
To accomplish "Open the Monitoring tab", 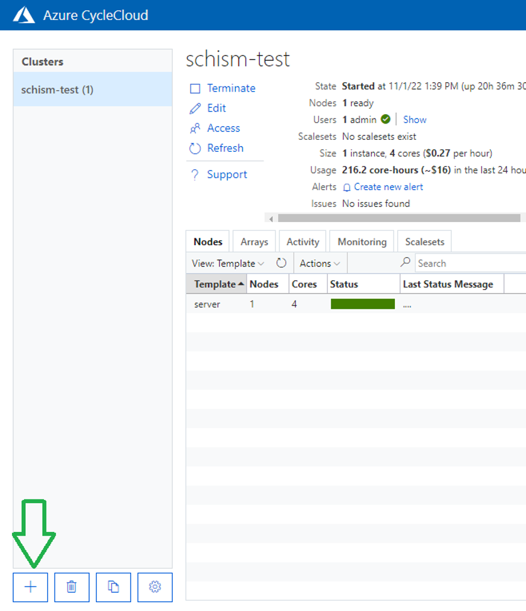I will tap(362, 242).
